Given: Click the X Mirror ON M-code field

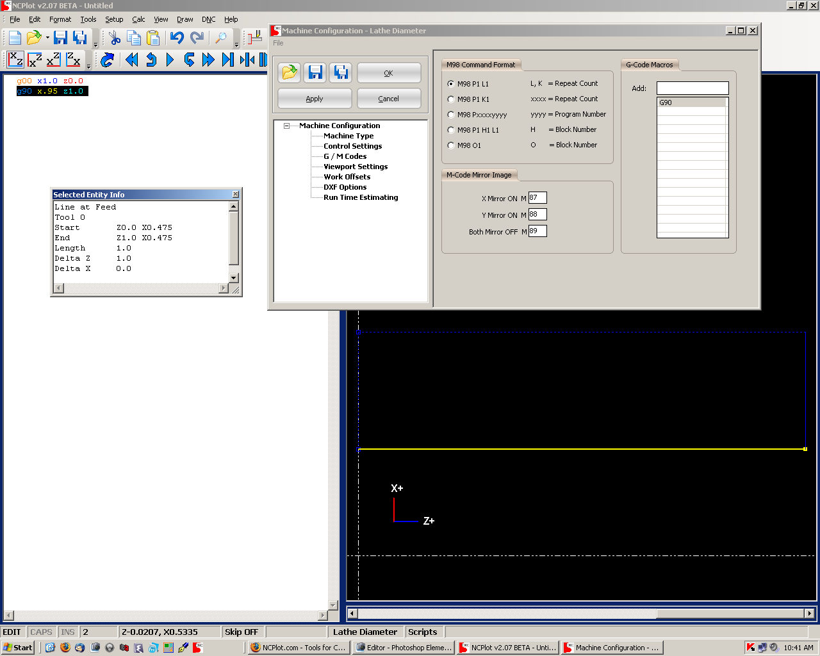Looking at the screenshot, I should pos(537,198).
